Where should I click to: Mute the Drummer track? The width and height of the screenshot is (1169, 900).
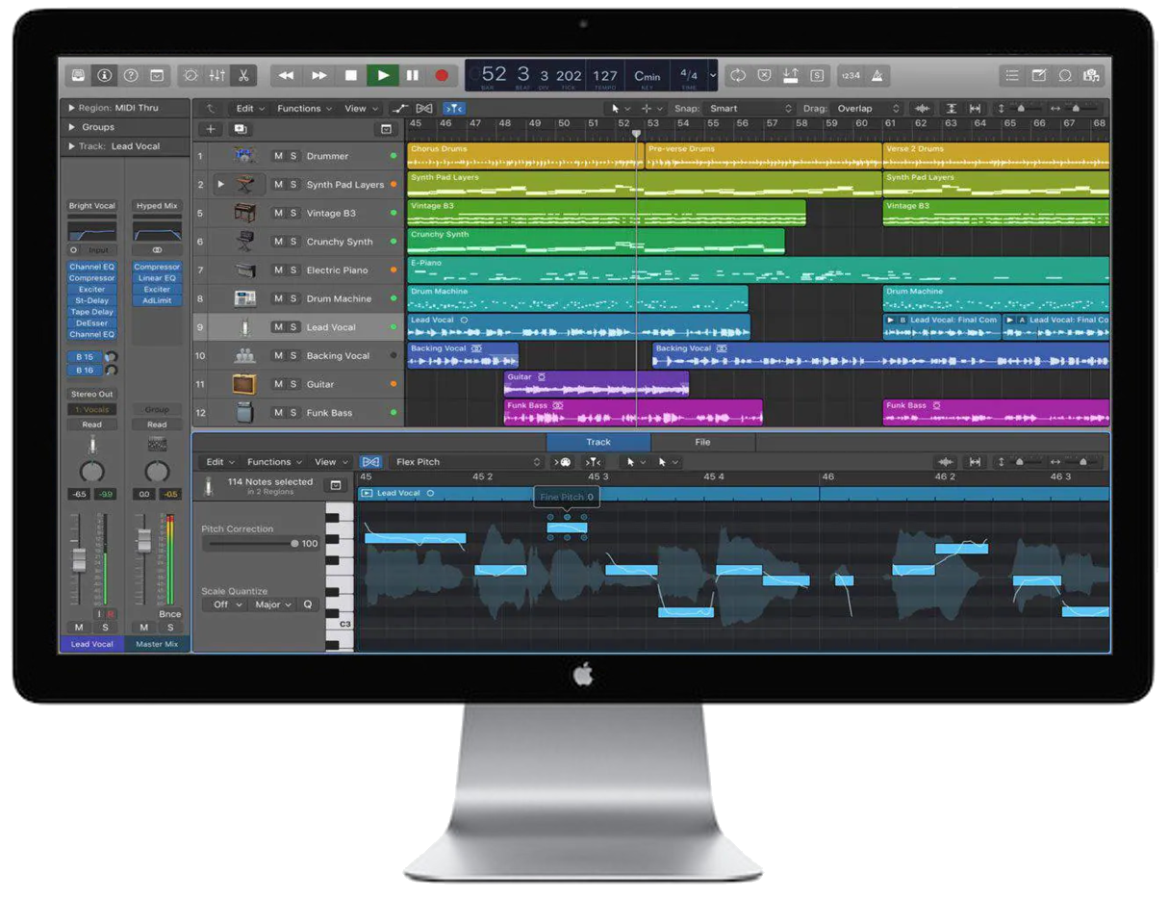pyautogui.click(x=278, y=156)
